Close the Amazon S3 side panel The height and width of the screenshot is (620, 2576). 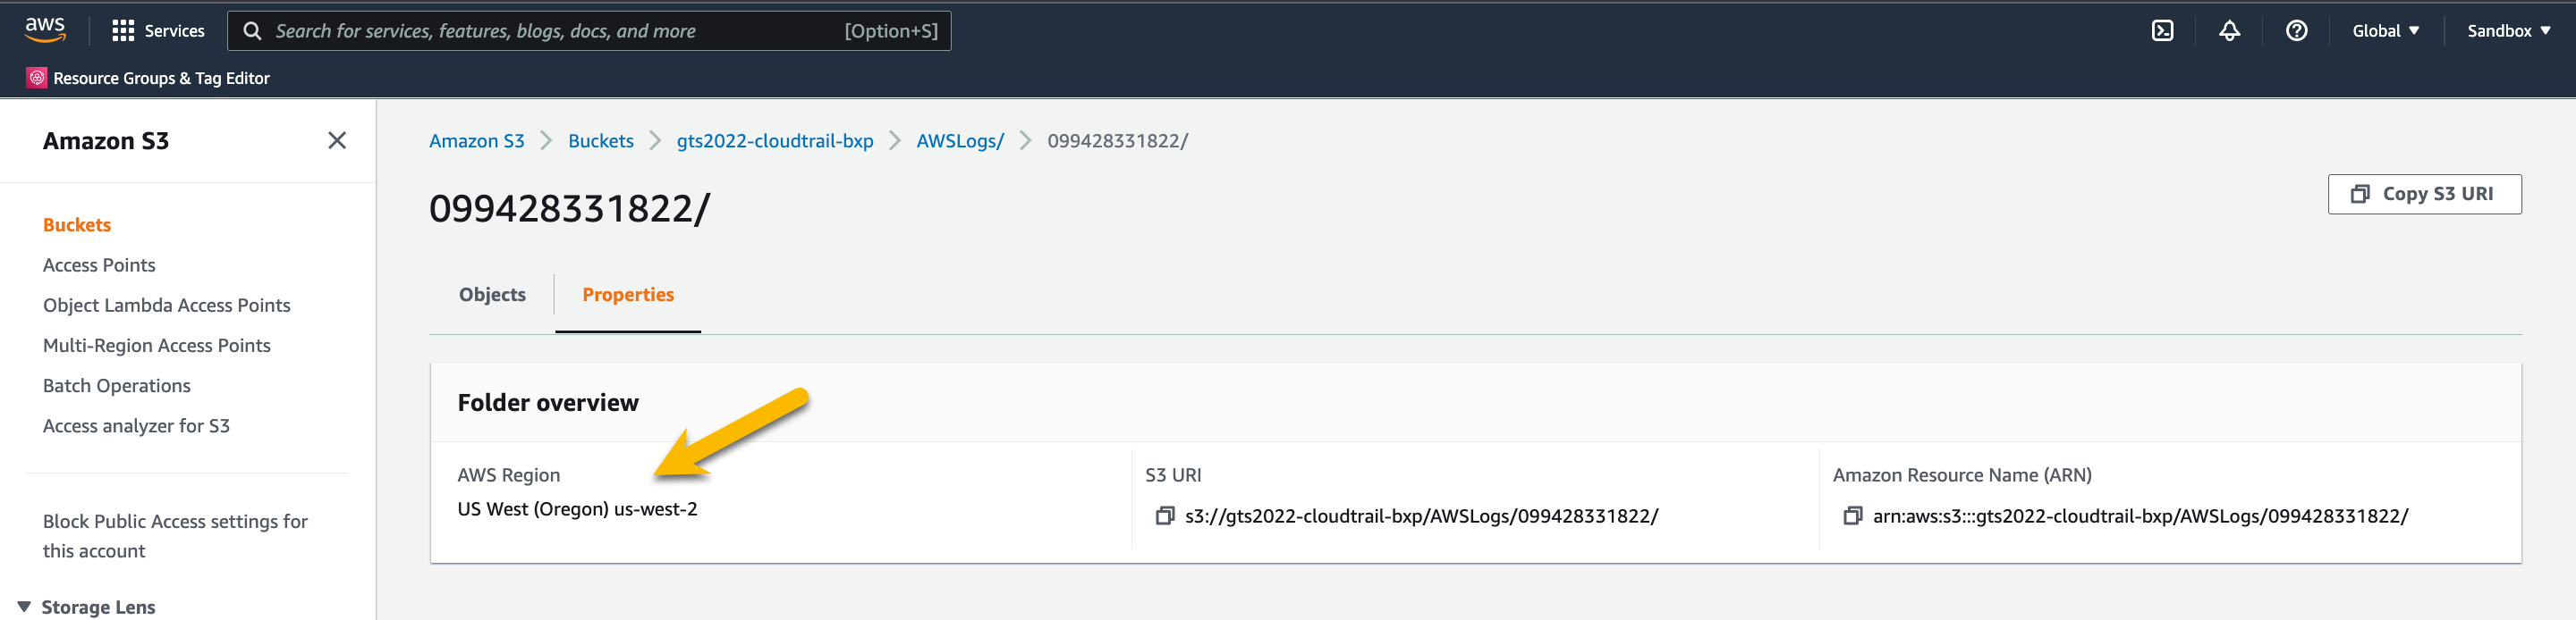pos(337,141)
